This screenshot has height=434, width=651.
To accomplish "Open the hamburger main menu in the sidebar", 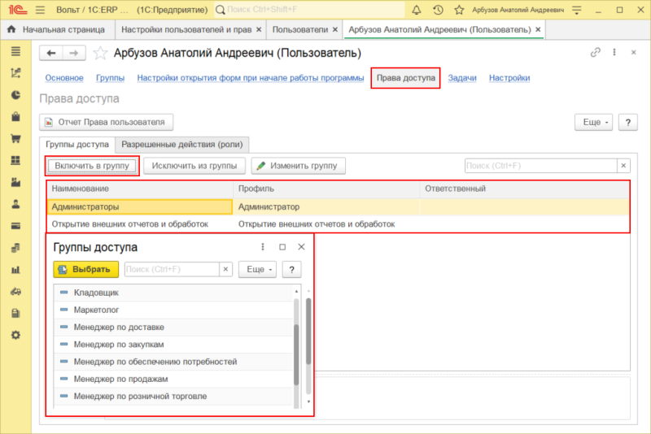I will (x=15, y=50).
